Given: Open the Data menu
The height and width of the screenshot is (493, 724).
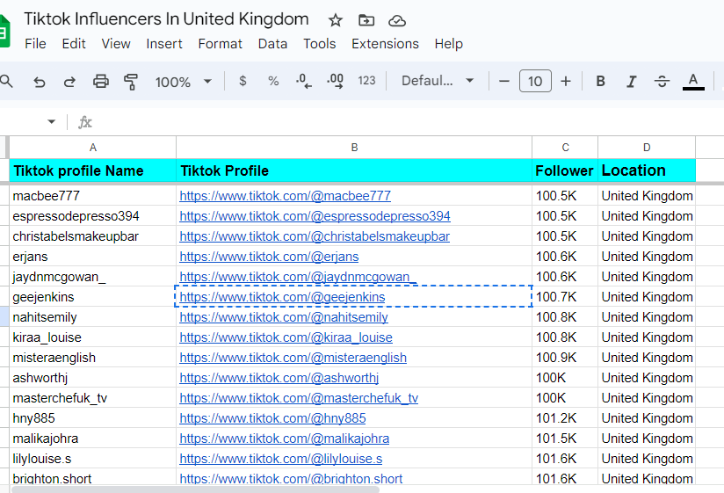Looking at the screenshot, I should pos(272,44).
